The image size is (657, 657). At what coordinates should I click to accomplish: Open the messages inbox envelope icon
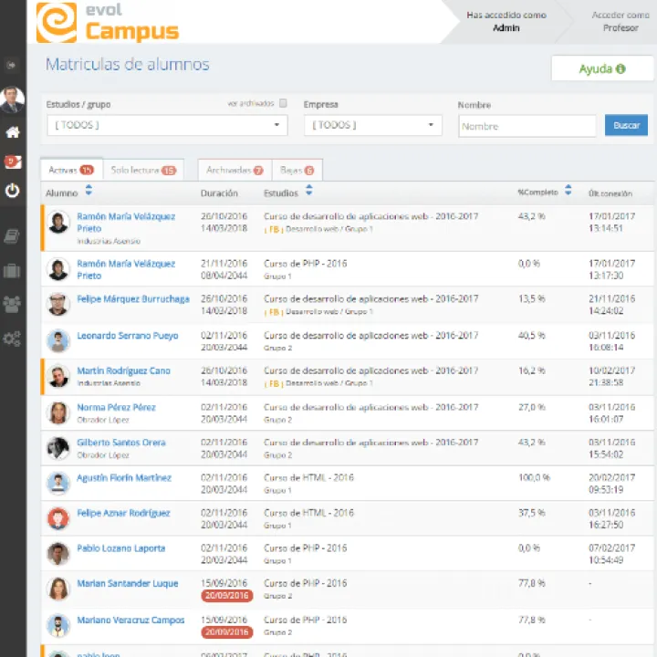13,162
